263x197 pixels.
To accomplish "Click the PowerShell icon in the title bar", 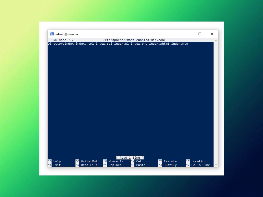I will (x=52, y=34).
